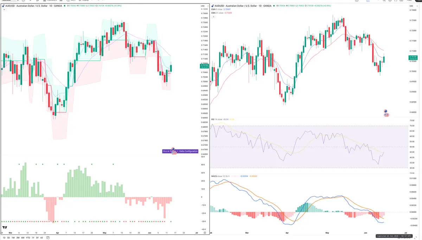Set time range to 1M
The image size is (422, 240).
[x=13, y=238]
